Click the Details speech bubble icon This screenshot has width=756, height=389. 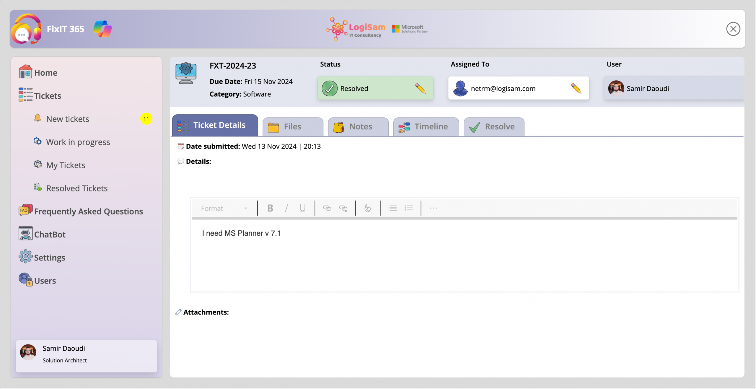(180, 161)
